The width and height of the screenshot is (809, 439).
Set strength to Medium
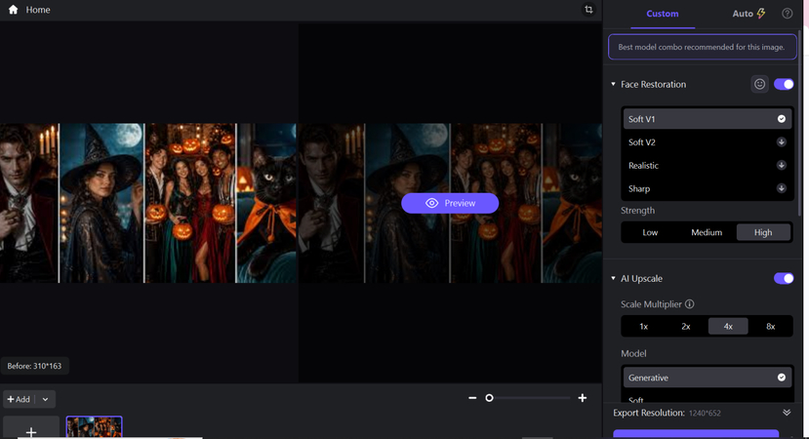(707, 232)
